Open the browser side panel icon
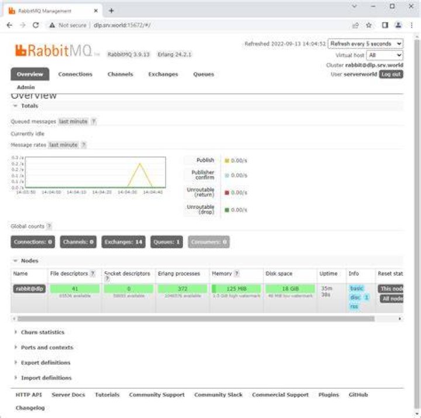 pyautogui.click(x=385, y=25)
